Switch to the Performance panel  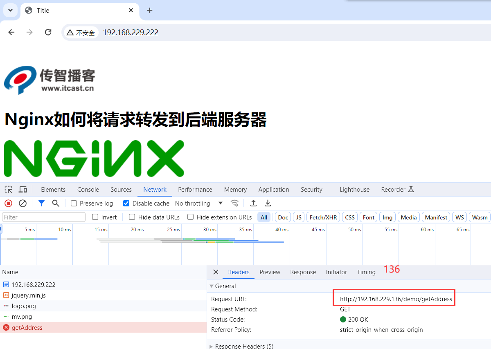click(x=195, y=189)
